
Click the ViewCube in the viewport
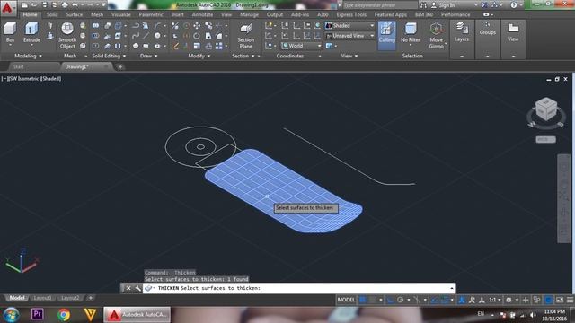(x=546, y=109)
